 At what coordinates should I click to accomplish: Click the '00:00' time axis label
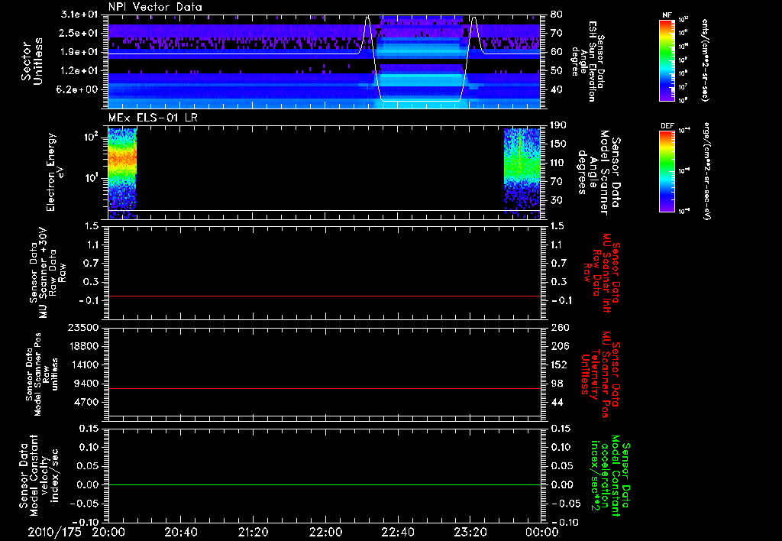click(542, 532)
